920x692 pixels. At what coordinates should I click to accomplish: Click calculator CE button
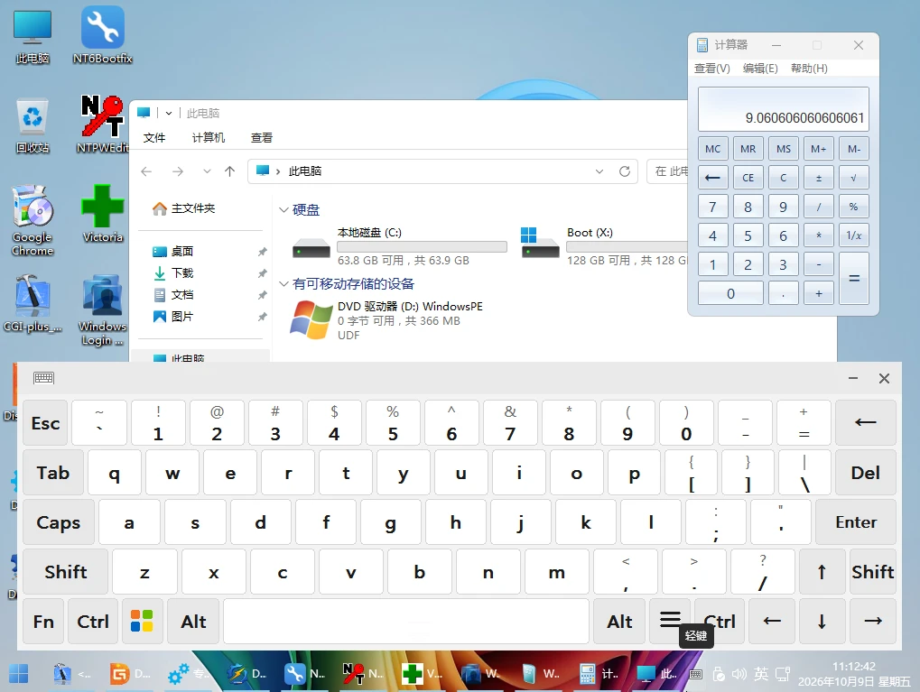[x=748, y=178]
